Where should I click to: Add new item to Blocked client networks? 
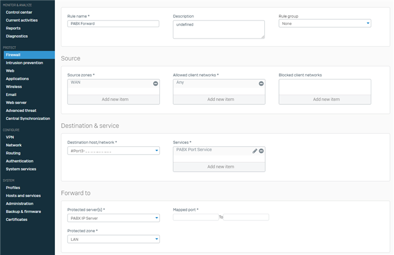(x=325, y=99)
